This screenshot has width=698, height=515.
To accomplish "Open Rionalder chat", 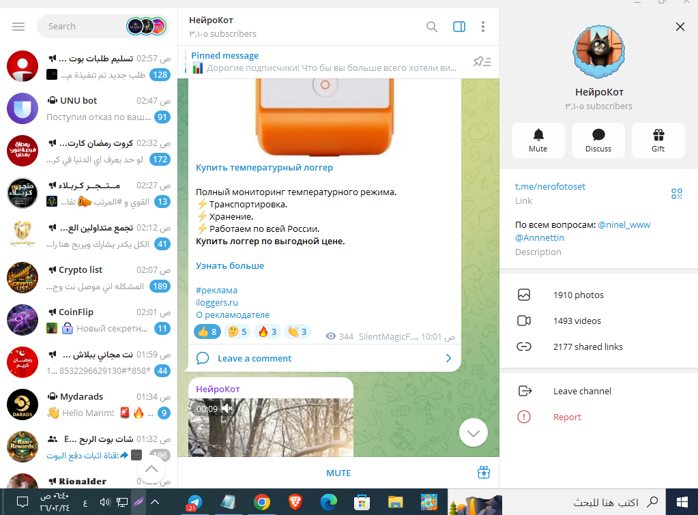I will [89, 480].
